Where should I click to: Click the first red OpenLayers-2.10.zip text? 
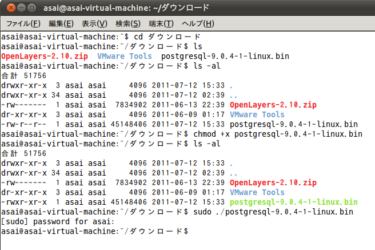tap(45, 56)
